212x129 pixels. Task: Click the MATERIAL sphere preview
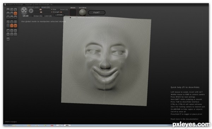point(83,12)
